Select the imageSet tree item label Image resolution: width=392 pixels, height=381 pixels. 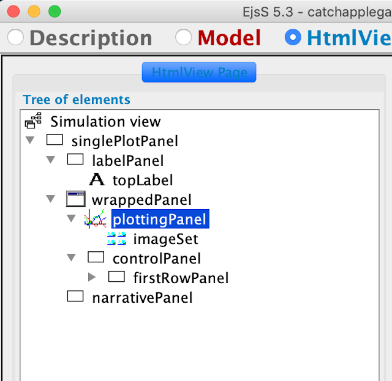pyautogui.click(x=165, y=239)
